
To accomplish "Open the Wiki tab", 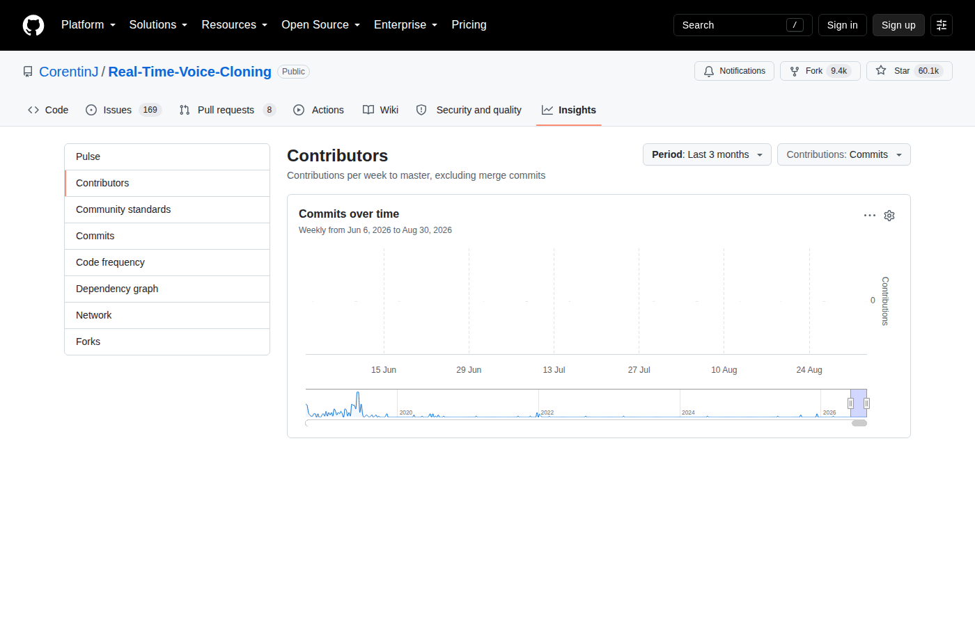I will [380, 110].
